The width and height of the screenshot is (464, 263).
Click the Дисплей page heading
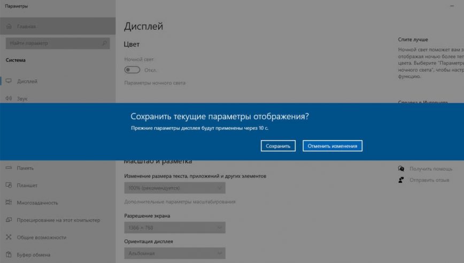coord(143,26)
